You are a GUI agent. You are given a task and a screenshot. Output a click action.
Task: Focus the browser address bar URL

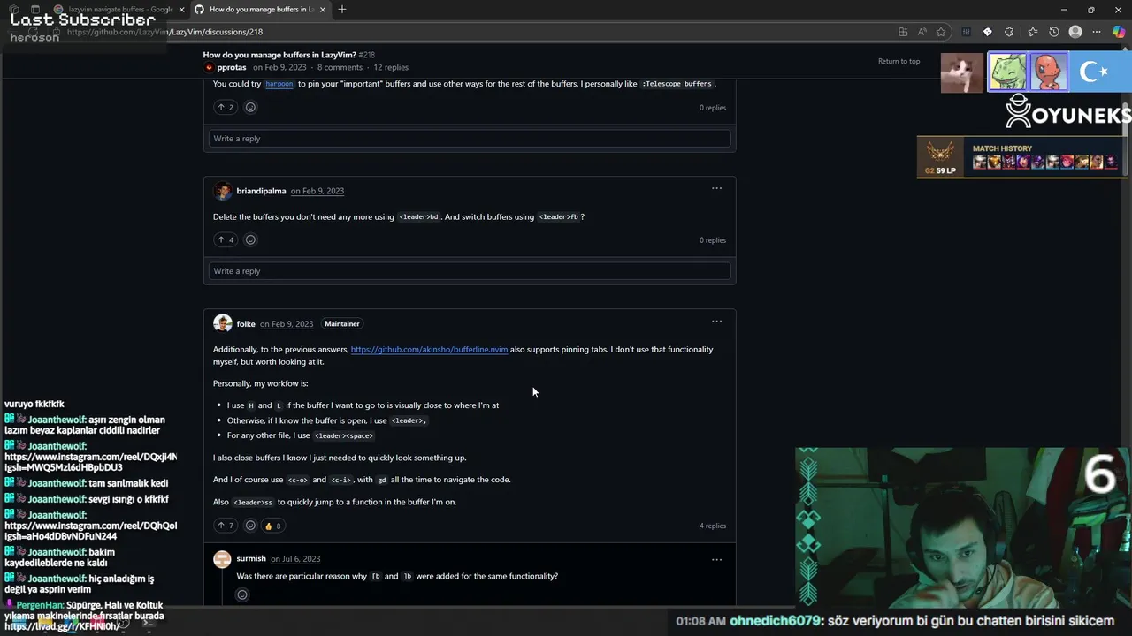[x=164, y=32]
